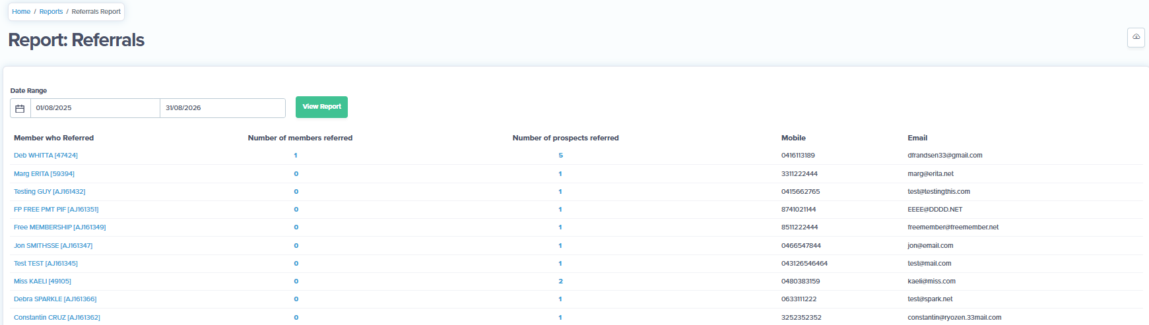The image size is (1149, 325).
Task: Open member Jon SMITHSSE [AJ161347]
Action: [53, 246]
